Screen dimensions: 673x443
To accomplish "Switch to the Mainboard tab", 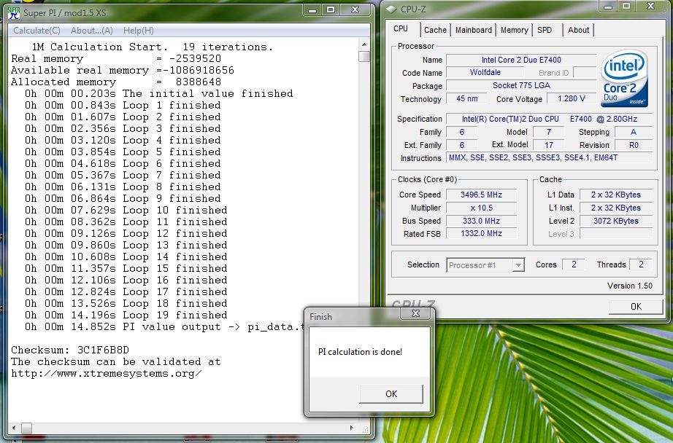I will (474, 30).
